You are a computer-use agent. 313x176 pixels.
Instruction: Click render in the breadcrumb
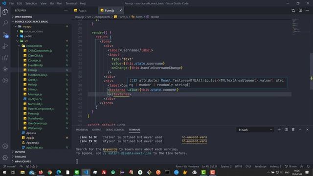(x=155, y=17)
